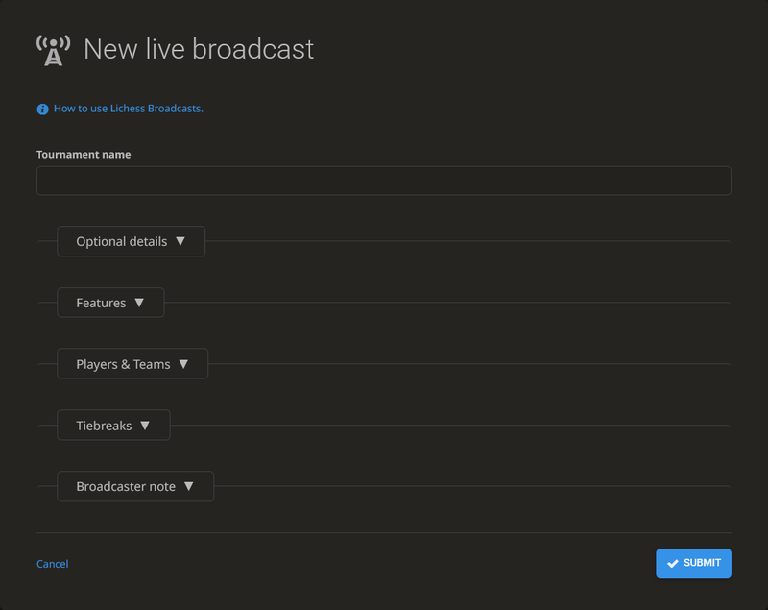Viewport: 768px width, 610px height.
Task: Expand the Tiebreaks section
Action: tap(113, 425)
